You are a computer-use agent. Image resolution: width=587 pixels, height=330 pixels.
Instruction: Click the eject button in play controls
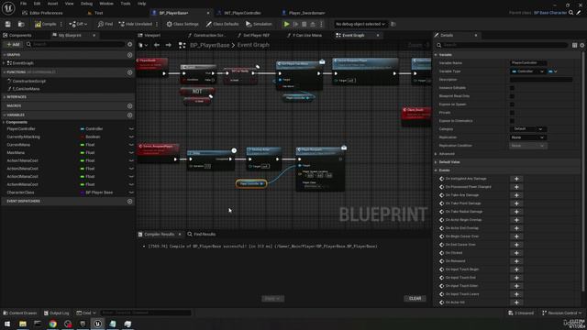pos(313,24)
